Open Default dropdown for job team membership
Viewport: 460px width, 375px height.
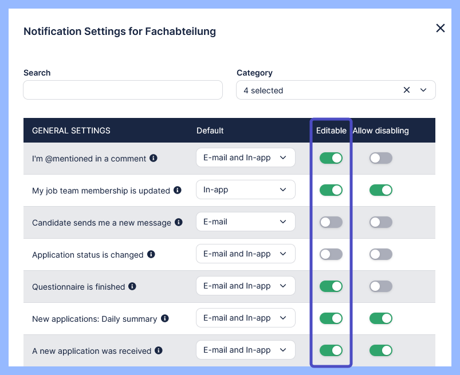(x=245, y=190)
